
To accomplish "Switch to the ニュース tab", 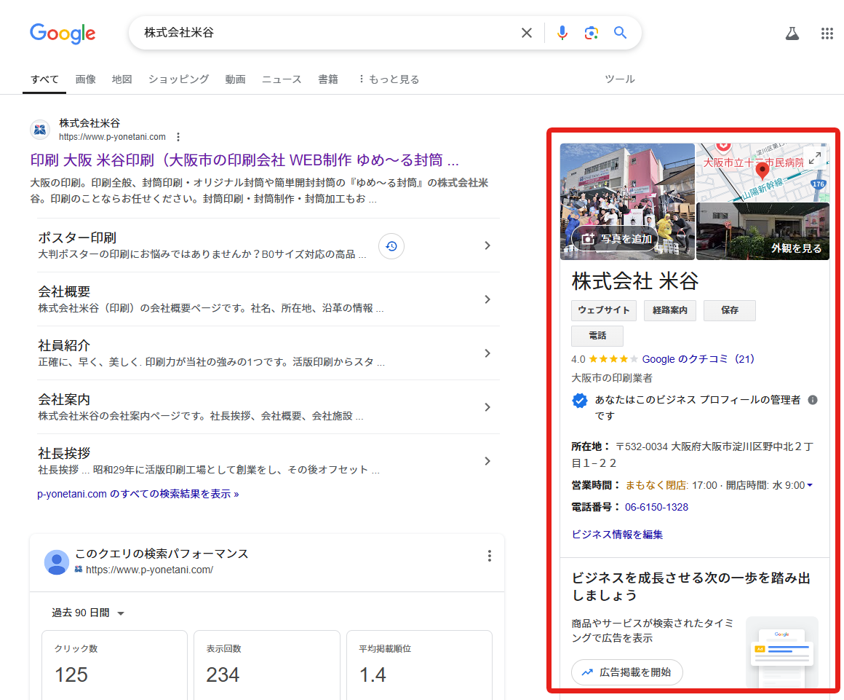I will [x=282, y=79].
